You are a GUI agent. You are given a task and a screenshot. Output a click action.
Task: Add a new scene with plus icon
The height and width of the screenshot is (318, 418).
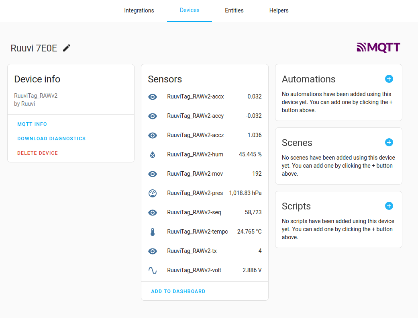[x=389, y=142]
